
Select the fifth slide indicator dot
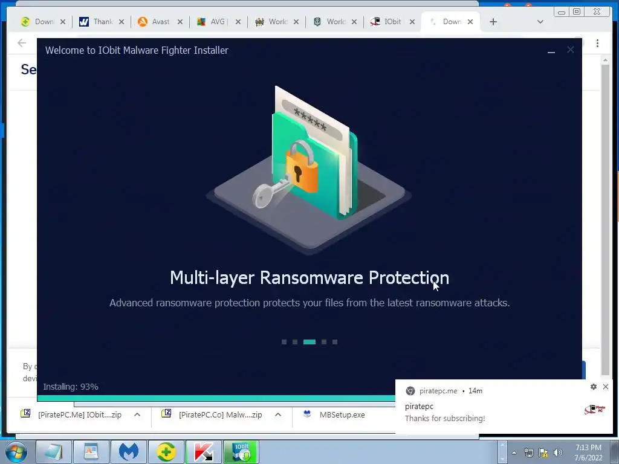[x=335, y=342]
